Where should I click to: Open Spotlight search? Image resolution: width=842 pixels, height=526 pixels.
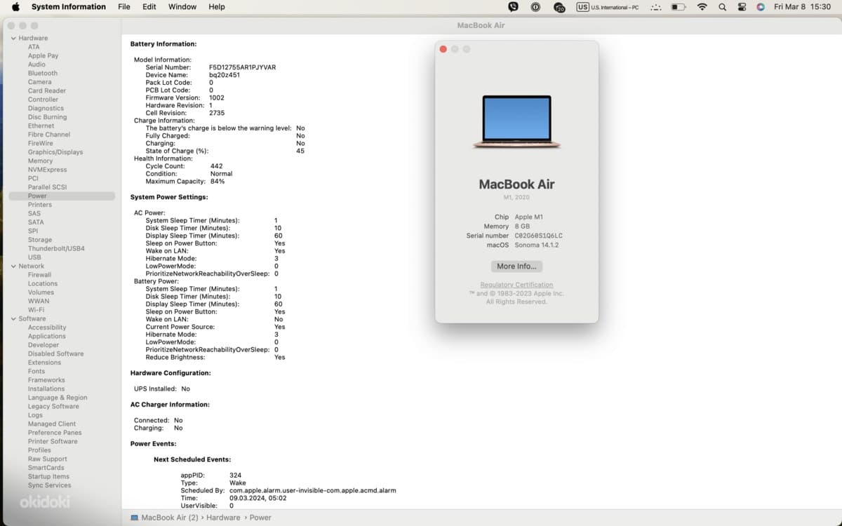pyautogui.click(x=722, y=6)
